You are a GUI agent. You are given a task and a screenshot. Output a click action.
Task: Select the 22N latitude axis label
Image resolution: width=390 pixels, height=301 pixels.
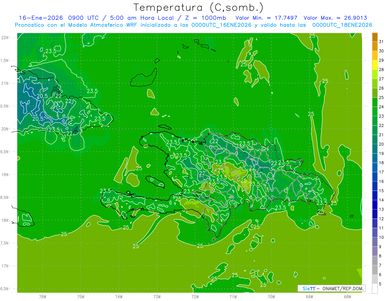click(x=6, y=37)
